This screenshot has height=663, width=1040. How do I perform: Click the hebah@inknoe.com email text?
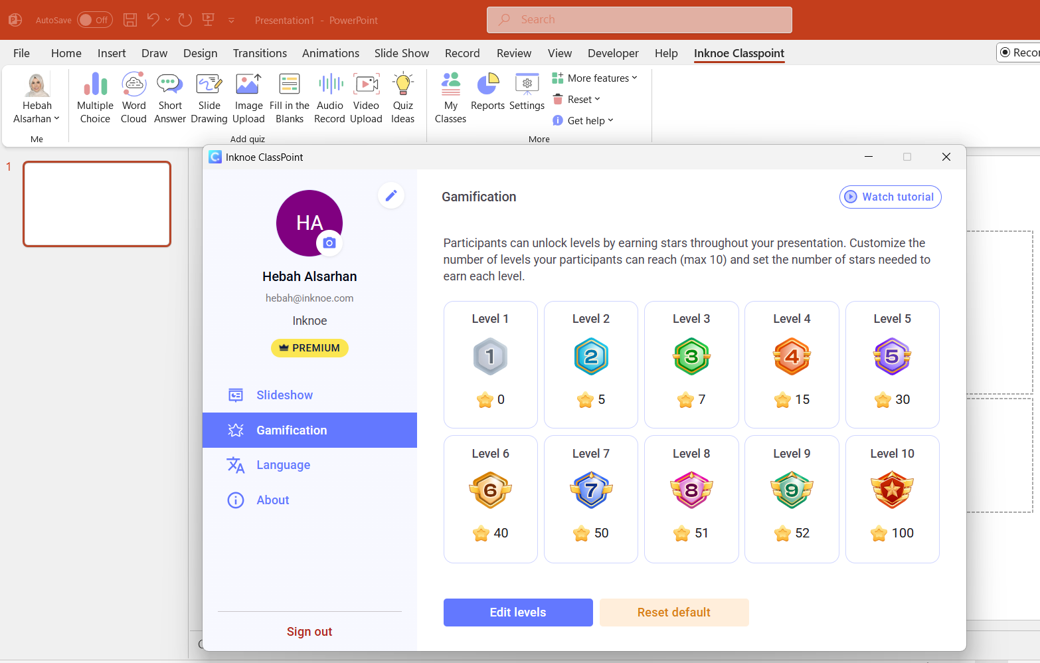coord(309,298)
